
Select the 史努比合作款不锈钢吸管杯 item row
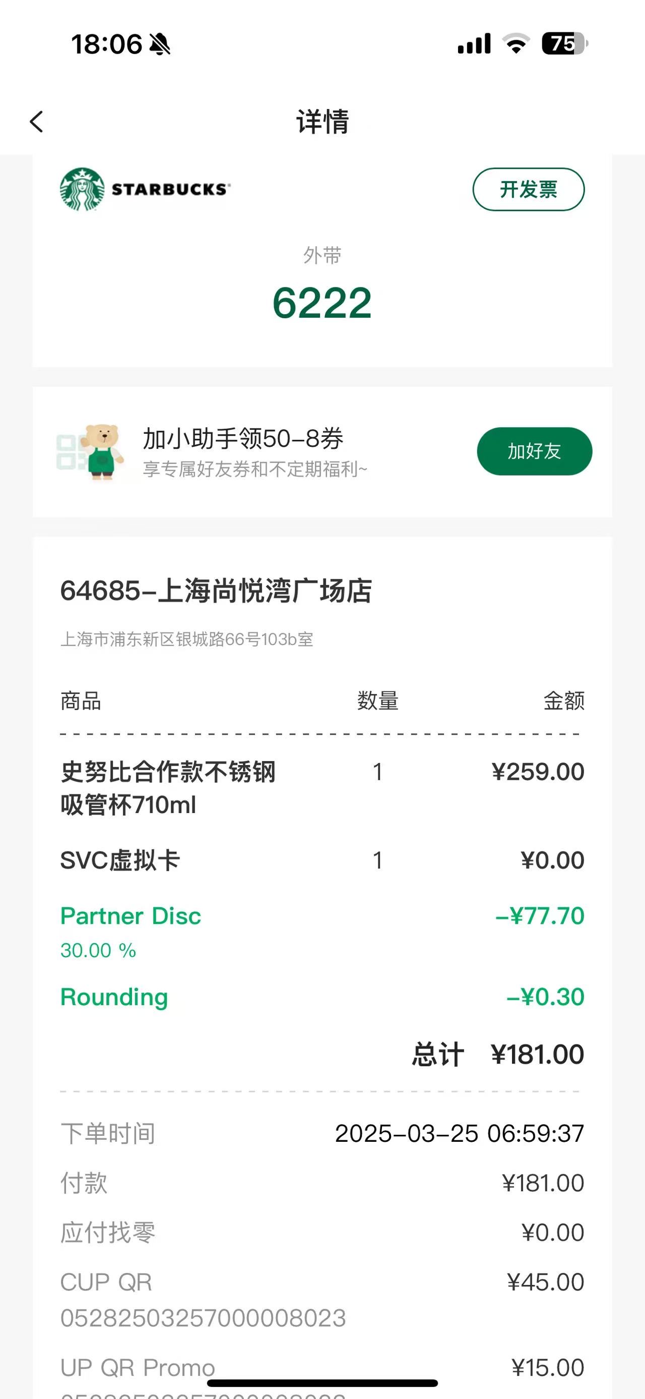click(x=322, y=788)
